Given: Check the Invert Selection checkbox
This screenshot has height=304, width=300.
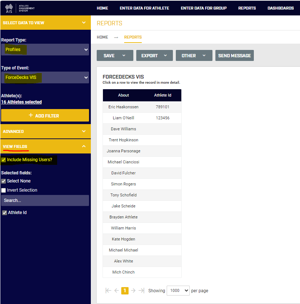Looking at the screenshot, I should click(x=4, y=190).
